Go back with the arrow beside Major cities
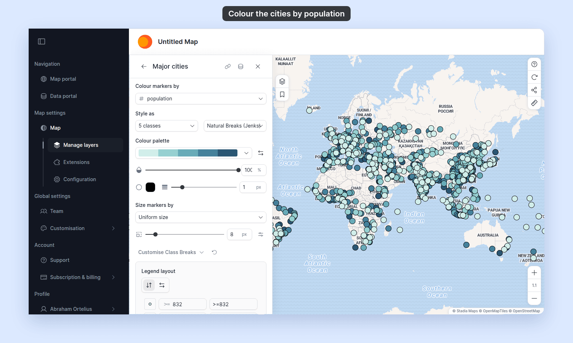Viewport: 573px width, 343px height. [144, 66]
